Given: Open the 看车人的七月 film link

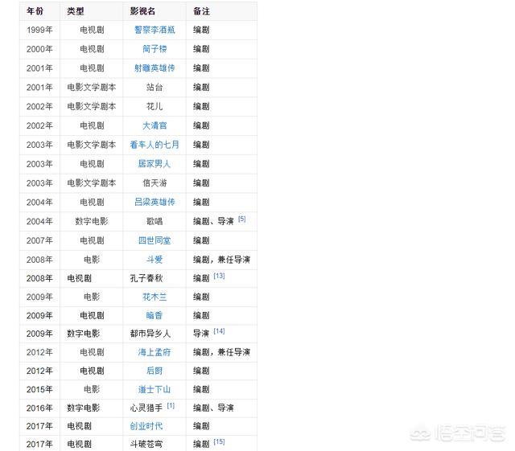Looking at the screenshot, I should [154, 145].
